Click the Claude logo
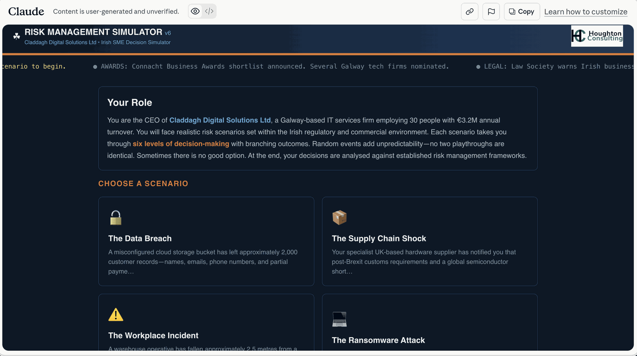Viewport: 637px width, 356px height. point(26,12)
